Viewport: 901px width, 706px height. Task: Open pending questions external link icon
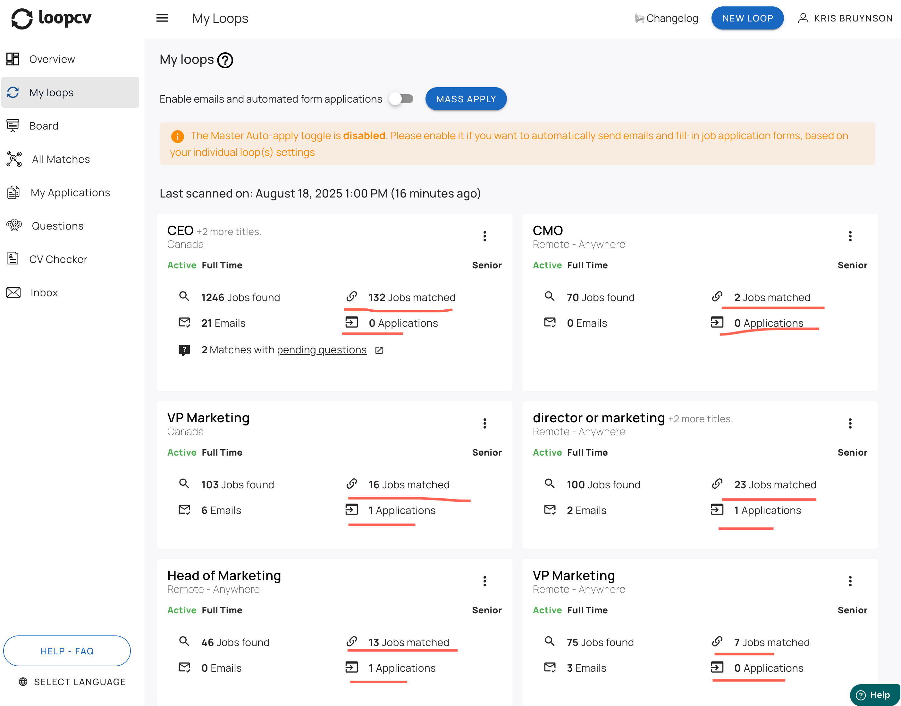379,350
